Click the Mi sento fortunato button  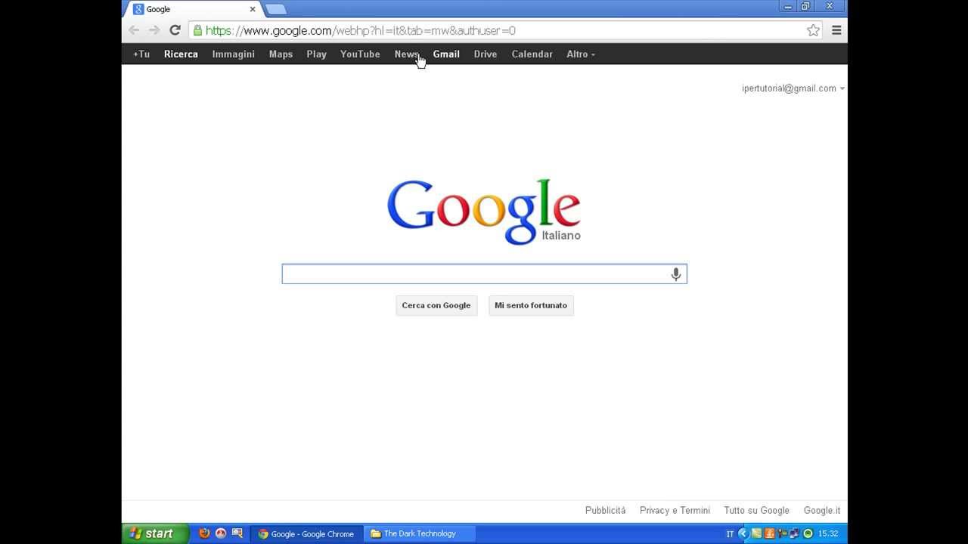coord(531,305)
